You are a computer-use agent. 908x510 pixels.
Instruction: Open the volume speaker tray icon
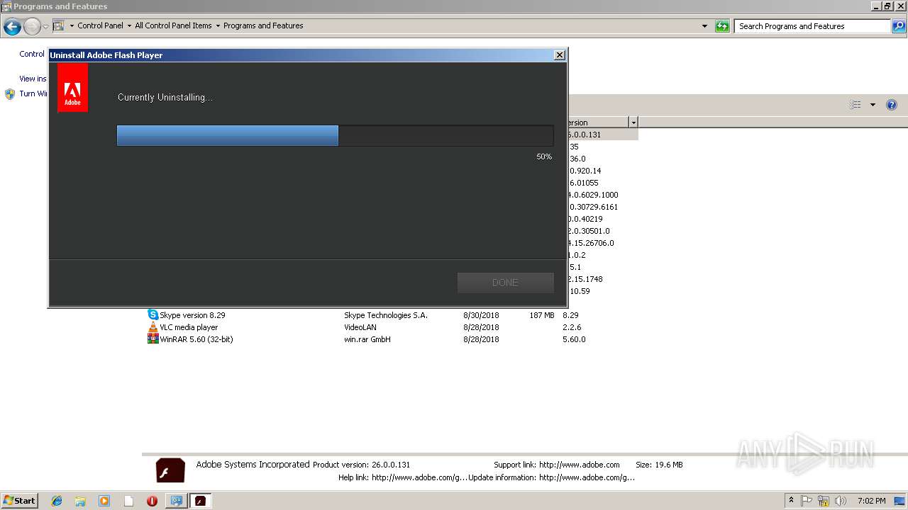click(x=841, y=501)
